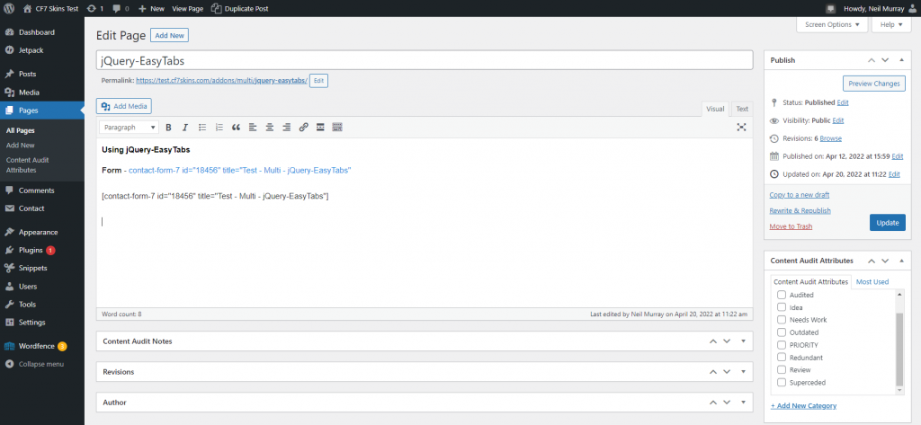
Task: Click the insert/edit link icon
Action: point(303,128)
